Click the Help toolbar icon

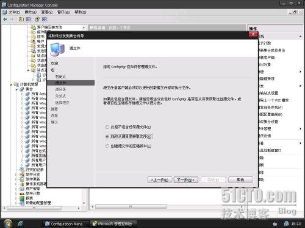[37, 19]
